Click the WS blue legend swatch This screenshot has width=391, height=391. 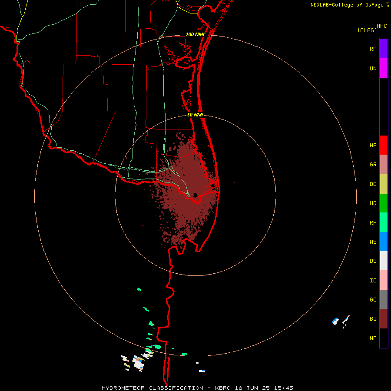tap(384, 242)
